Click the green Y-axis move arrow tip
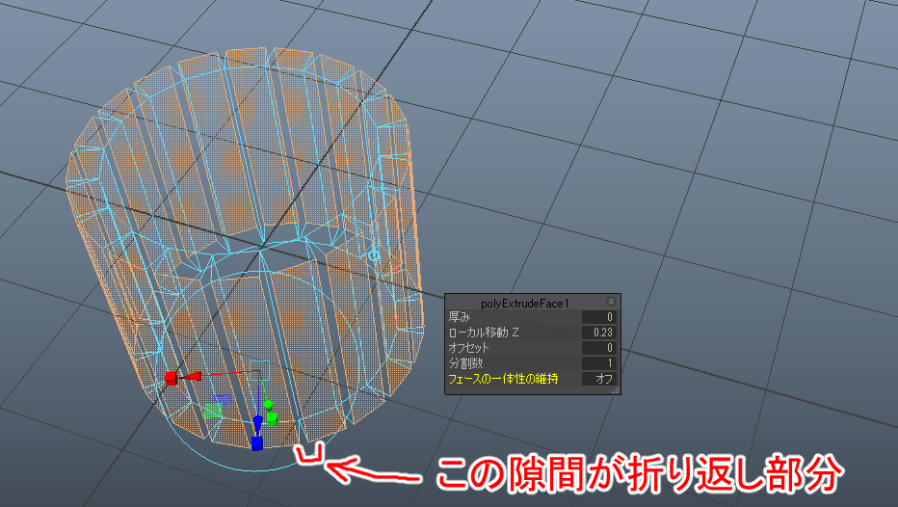This screenshot has width=898, height=507. click(x=268, y=405)
